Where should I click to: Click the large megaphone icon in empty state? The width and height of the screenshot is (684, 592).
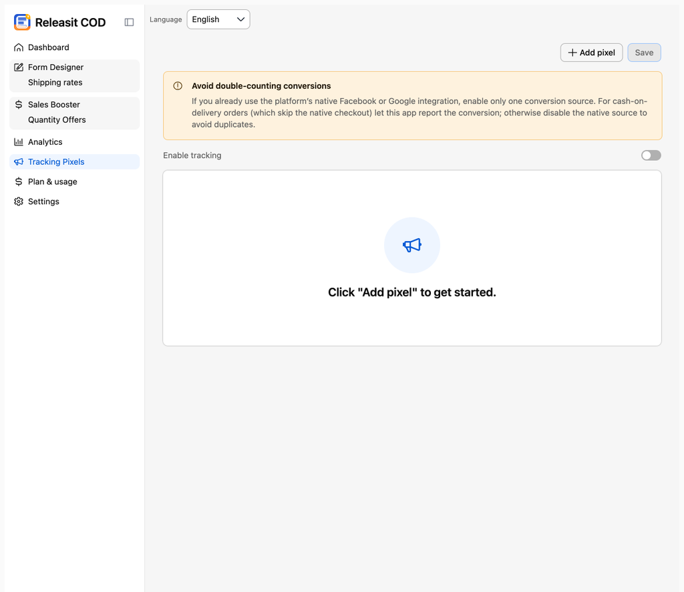point(411,245)
